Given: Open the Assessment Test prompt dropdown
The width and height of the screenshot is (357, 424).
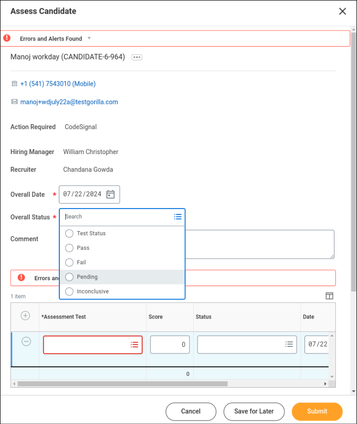Looking at the screenshot, I should [x=134, y=344].
